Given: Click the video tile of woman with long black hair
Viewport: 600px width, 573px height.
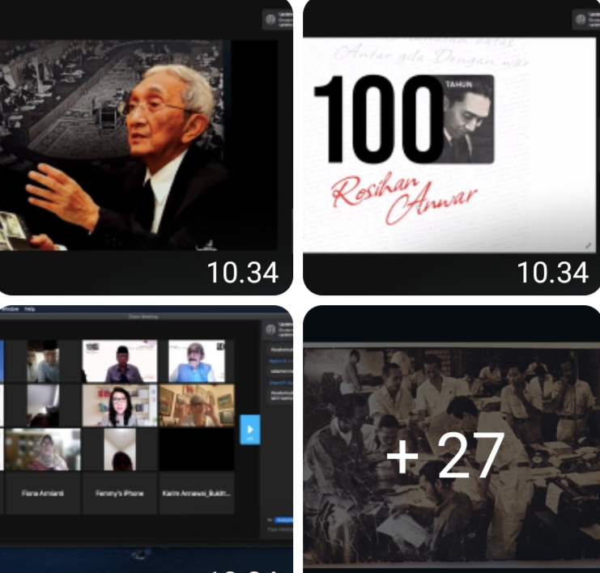Looking at the screenshot, I should pos(118,405).
